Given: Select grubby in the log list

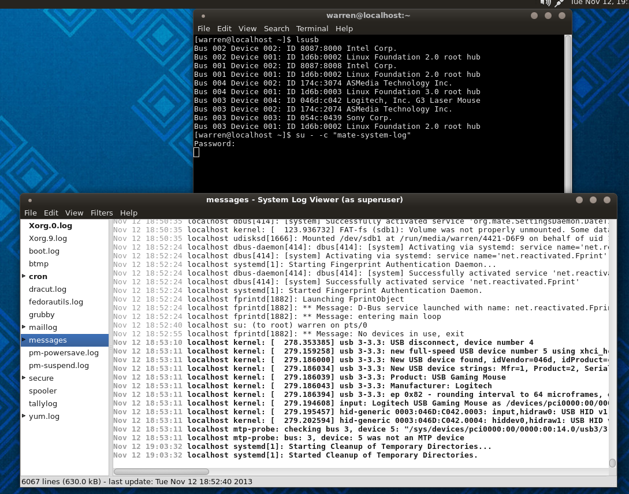Looking at the screenshot, I should point(42,315).
